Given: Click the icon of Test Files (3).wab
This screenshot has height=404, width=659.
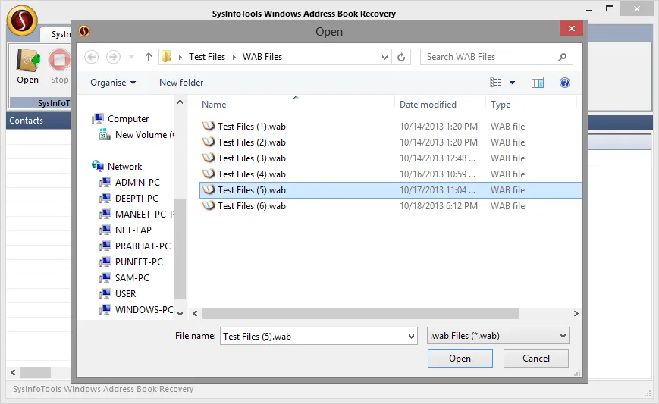Looking at the screenshot, I should pos(209,158).
